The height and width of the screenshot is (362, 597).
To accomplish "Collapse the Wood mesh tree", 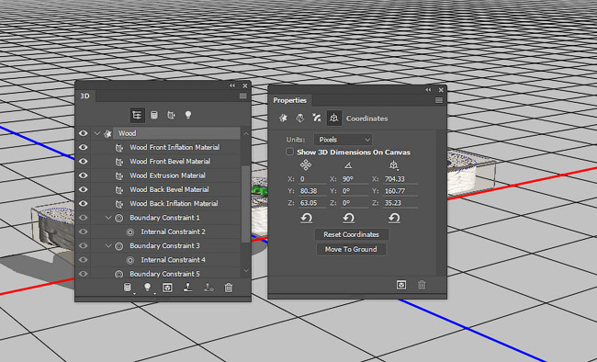I will click(x=97, y=133).
